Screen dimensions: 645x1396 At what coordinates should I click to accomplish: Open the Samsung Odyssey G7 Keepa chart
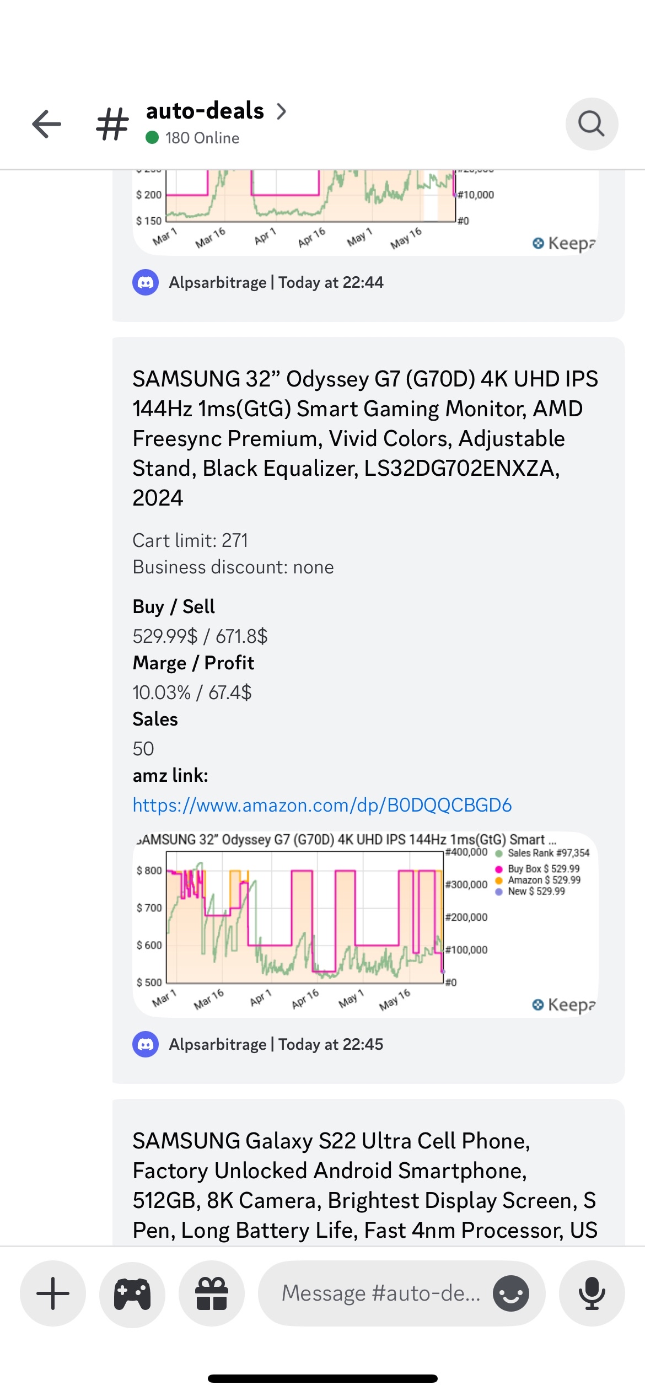coord(365,924)
